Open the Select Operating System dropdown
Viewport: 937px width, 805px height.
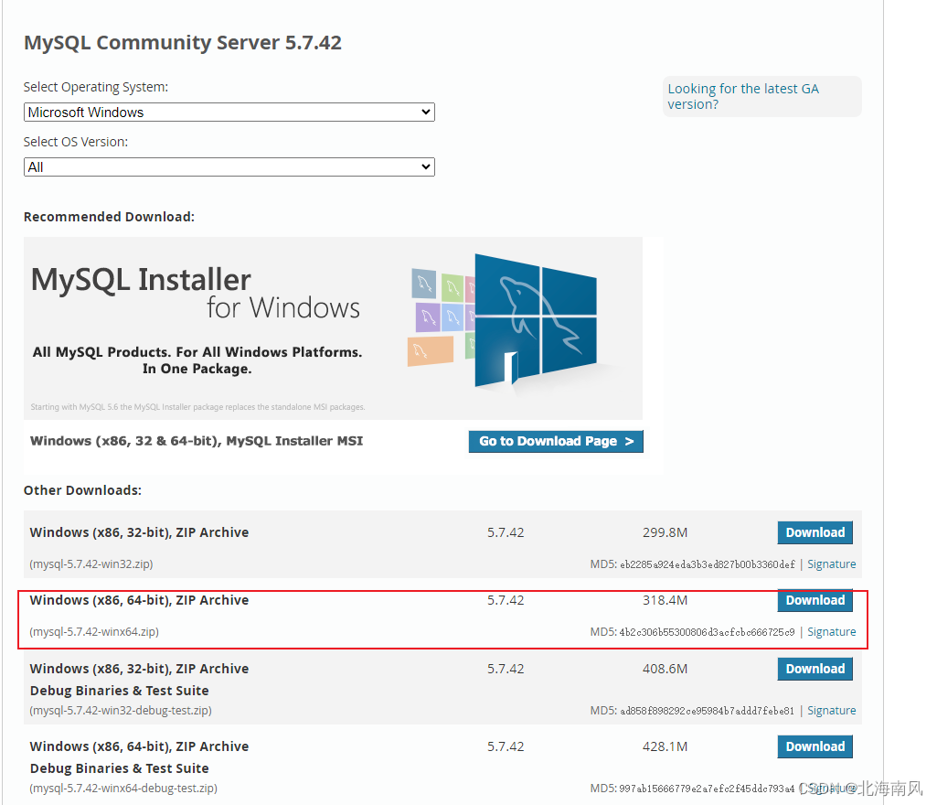pos(229,113)
